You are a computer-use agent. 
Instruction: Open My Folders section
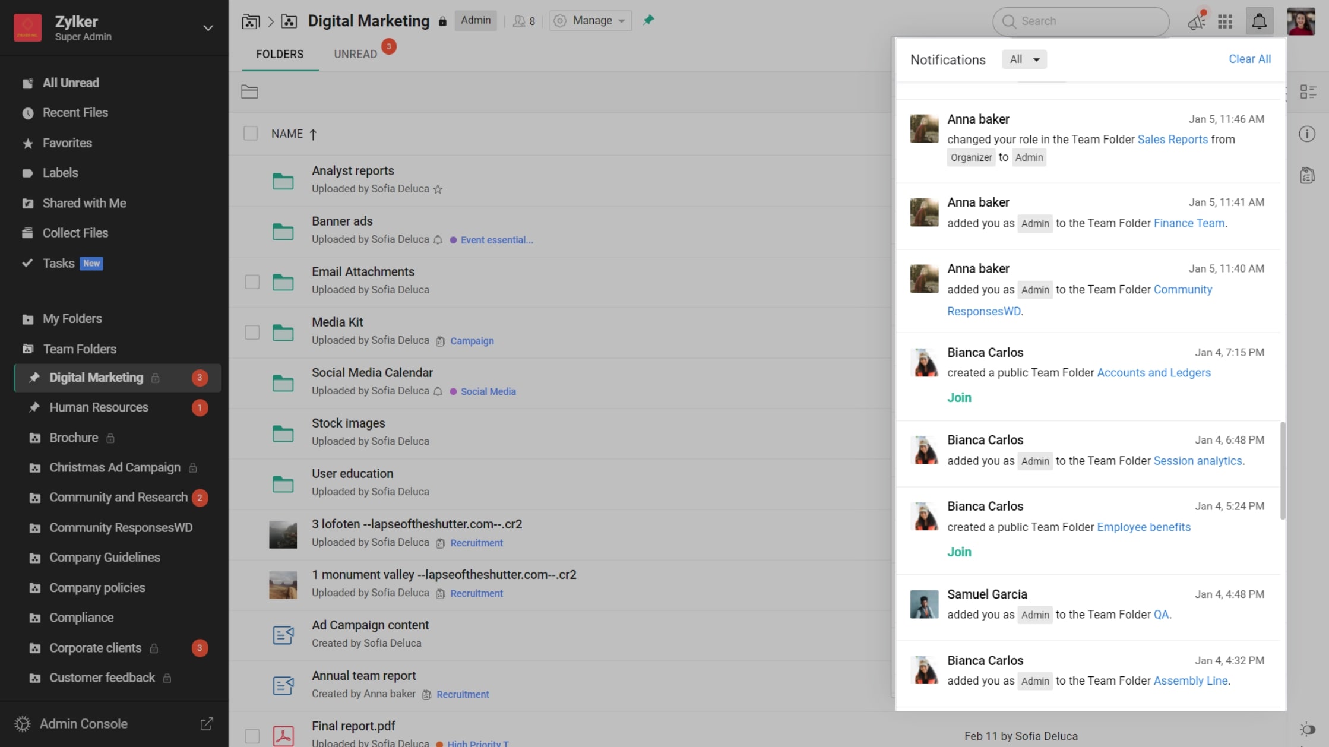72,319
